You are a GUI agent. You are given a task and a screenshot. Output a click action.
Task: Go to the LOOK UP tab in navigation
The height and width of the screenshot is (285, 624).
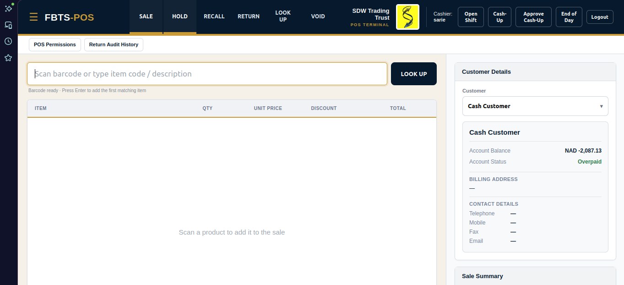pos(283,16)
